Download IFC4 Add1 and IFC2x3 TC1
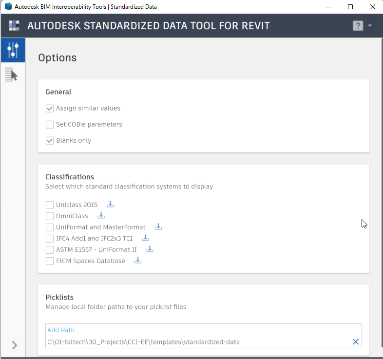 tap(145, 238)
